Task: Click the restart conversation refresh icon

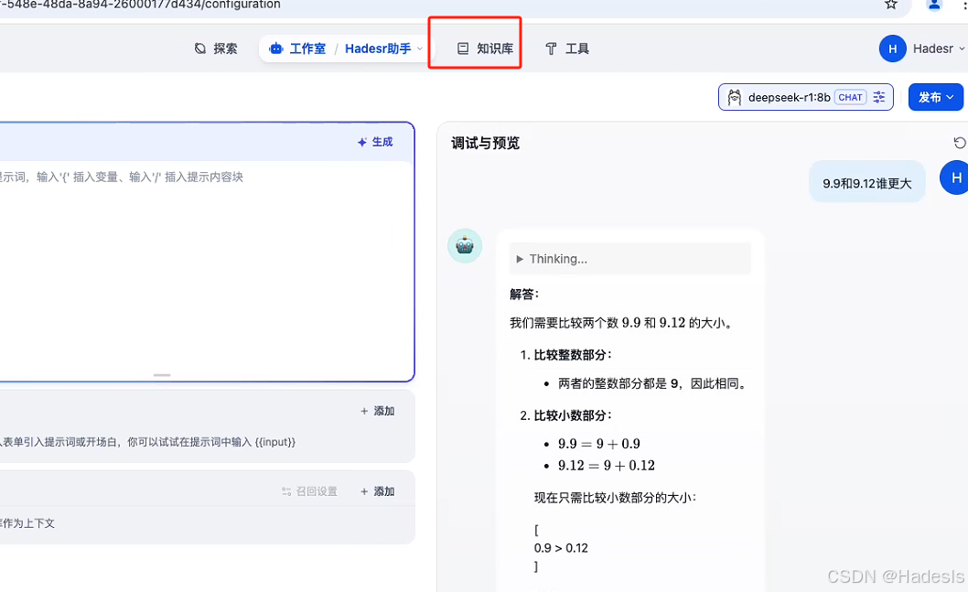Action: pos(960,144)
